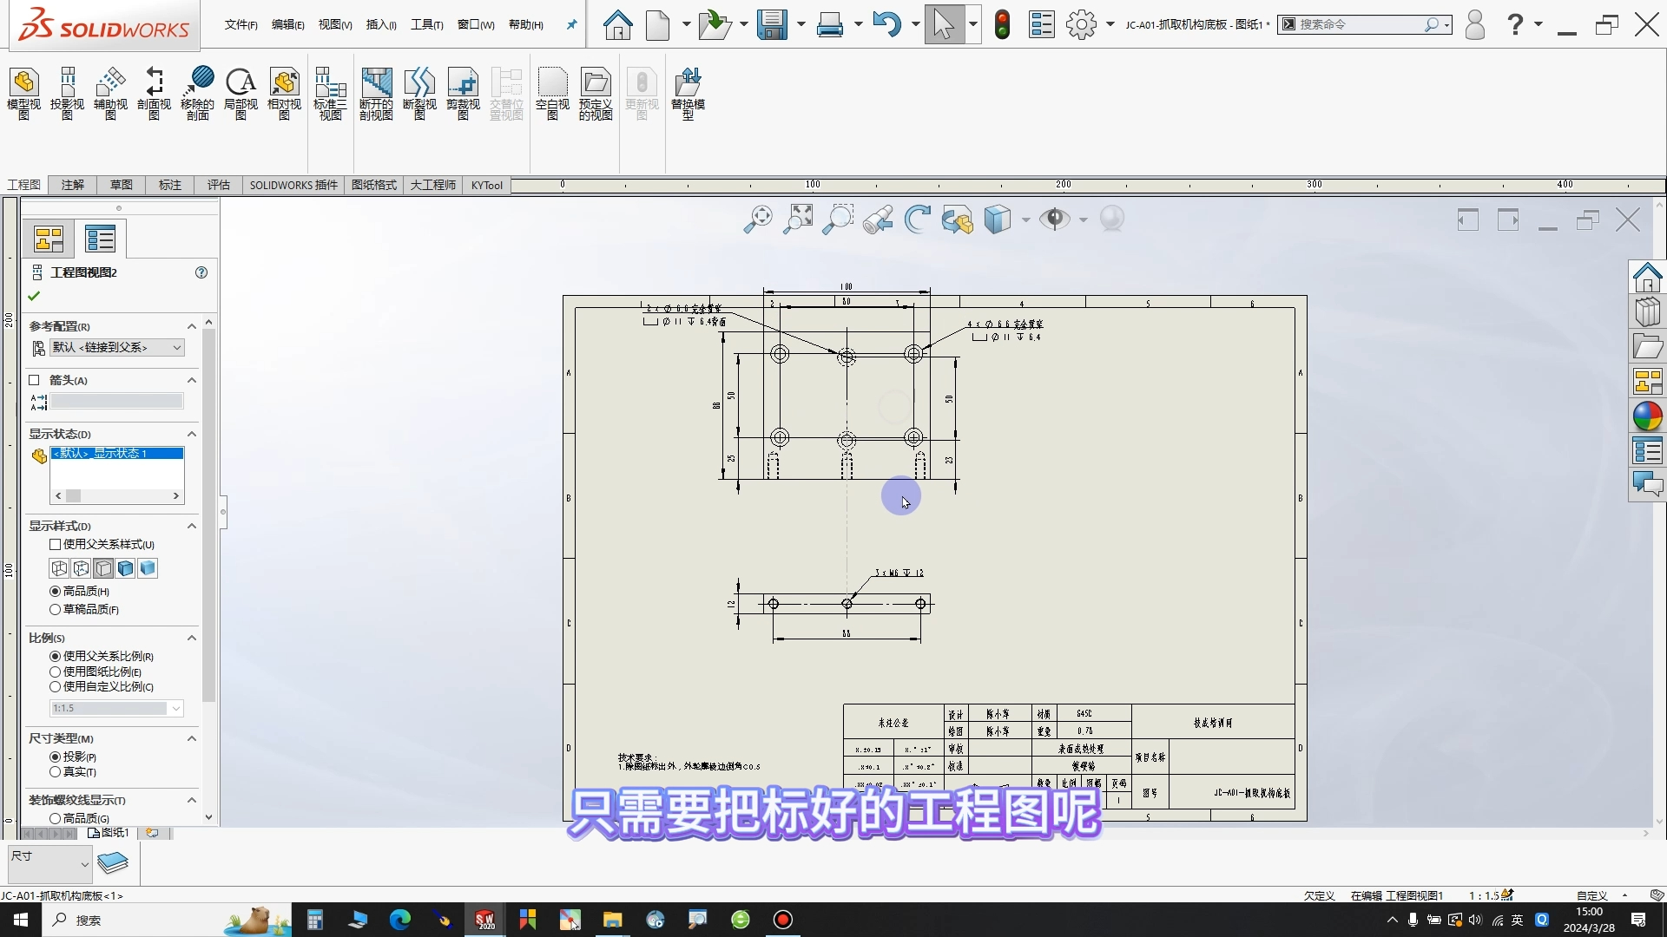The height and width of the screenshot is (937, 1667).
Task: Select the 草稿品质 radio button
Action: coord(54,609)
